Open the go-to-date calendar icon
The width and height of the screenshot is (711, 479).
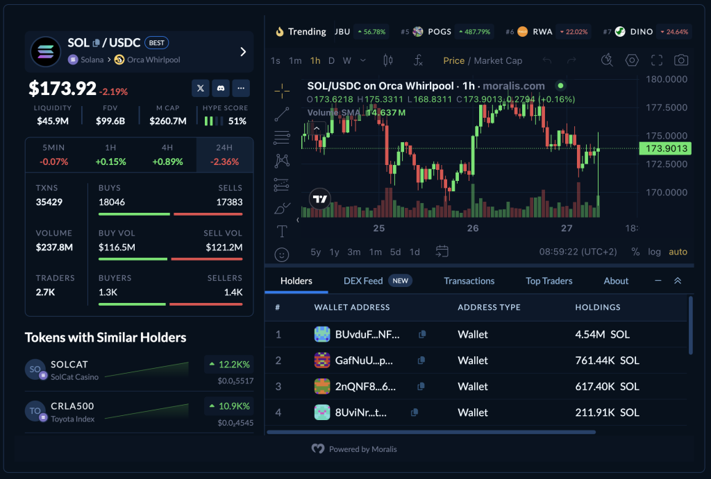[x=442, y=251]
